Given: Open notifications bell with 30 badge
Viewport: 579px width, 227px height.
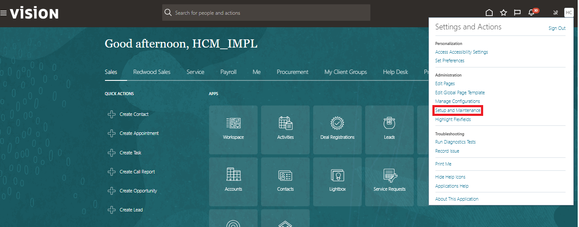Looking at the screenshot, I should [x=531, y=13].
